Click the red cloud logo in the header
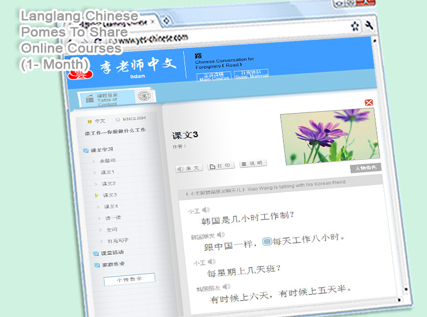427x317 pixels. 80,74
